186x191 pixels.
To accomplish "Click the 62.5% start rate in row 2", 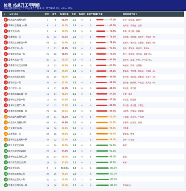I will click(112, 25).
